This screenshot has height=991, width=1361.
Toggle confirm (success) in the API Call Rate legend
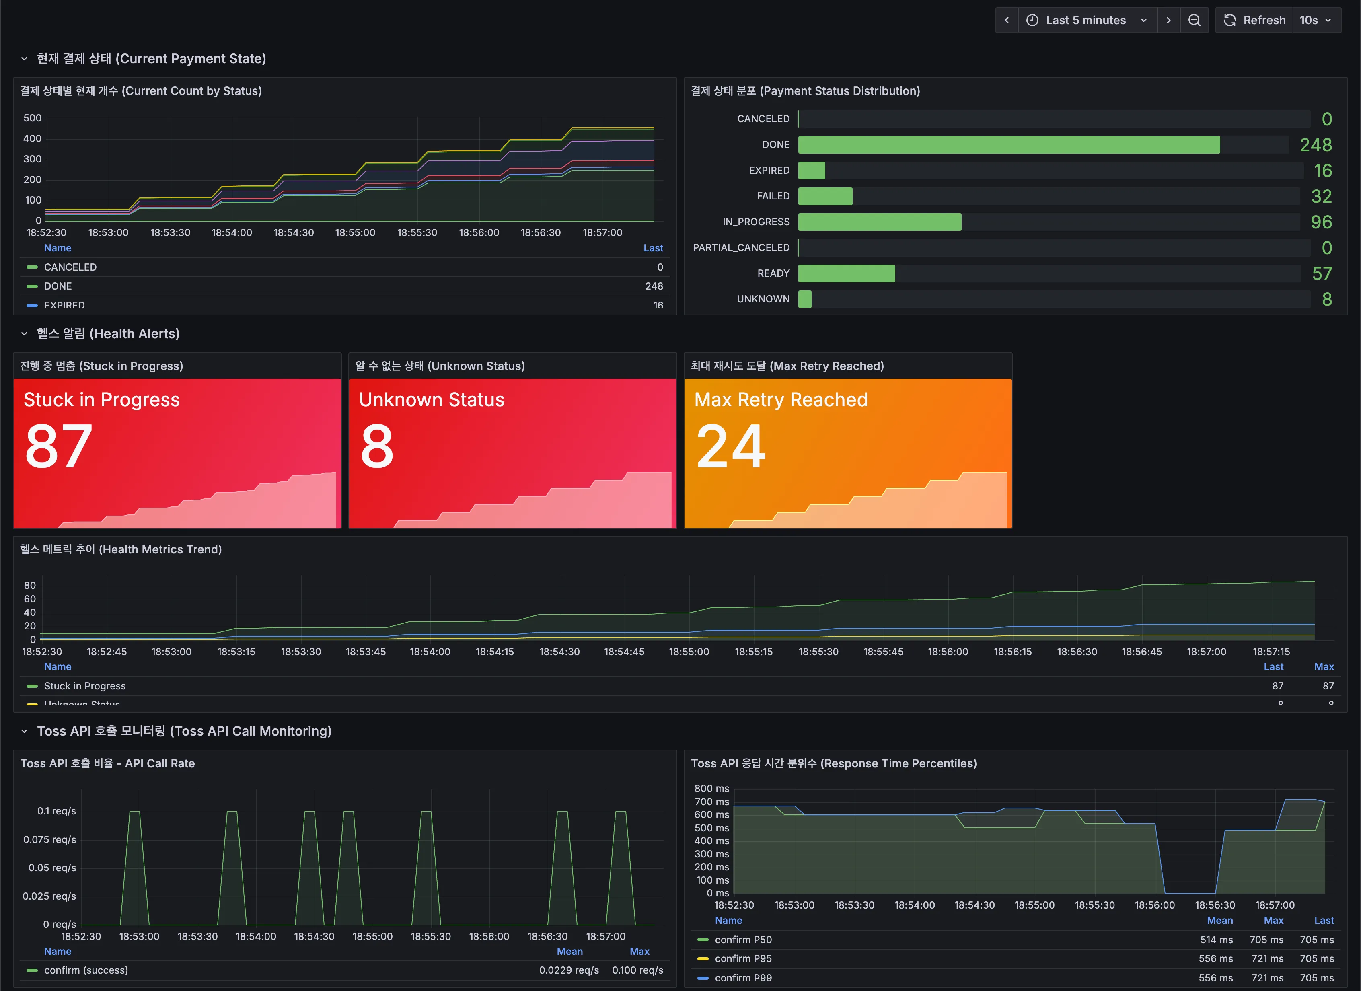click(x=87, y=970)
